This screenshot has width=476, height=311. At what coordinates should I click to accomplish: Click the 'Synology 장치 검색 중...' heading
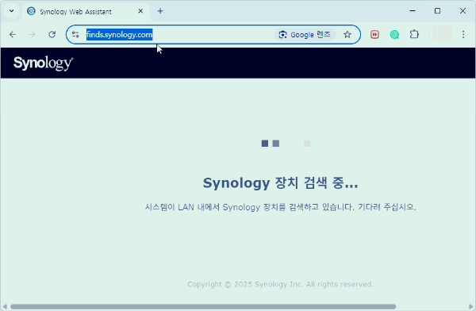[x=280, y=182]
